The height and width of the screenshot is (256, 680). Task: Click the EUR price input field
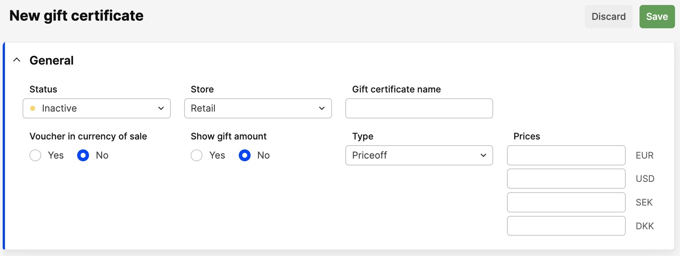click(x=566, y=156)
